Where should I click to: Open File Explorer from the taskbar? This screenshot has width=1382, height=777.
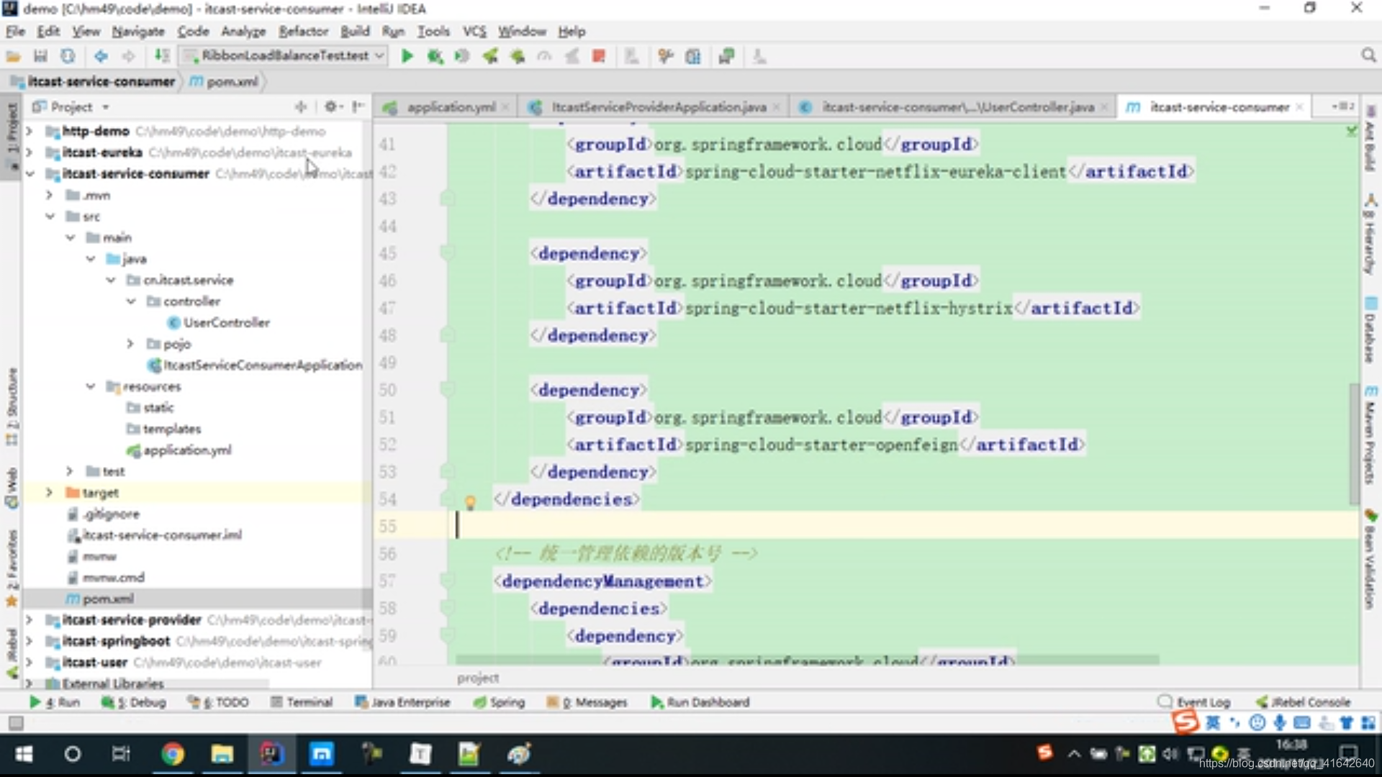tap(222, 754)
